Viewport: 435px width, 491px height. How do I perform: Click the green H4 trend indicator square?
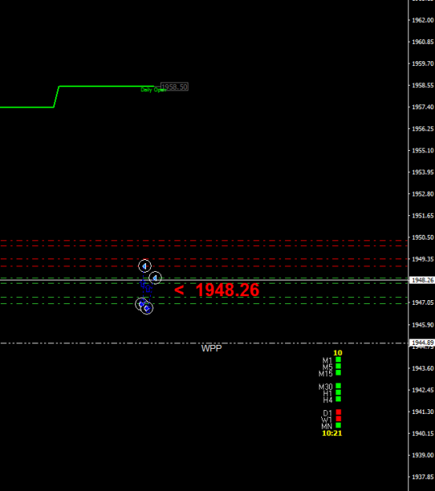pyautogui.click(x=338, y=399)
